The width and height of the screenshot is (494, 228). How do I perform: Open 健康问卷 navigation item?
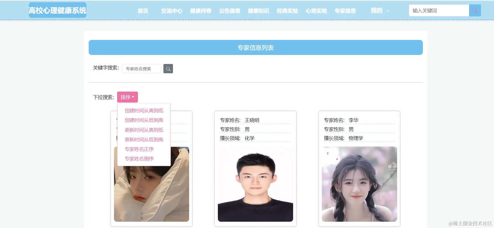[201, 11]
